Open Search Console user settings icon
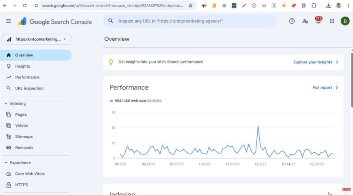The image size is (353, 195). click(x=305, y=21)
